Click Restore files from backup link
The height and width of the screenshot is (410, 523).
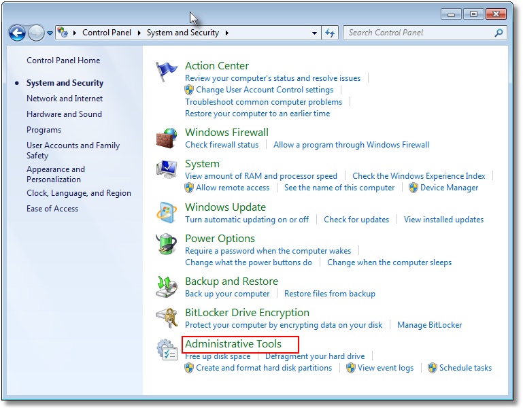pyautogui.click(x=330, y=294)
